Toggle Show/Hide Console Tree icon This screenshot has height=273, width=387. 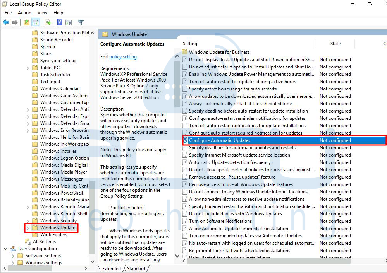(x=36, y=22)
